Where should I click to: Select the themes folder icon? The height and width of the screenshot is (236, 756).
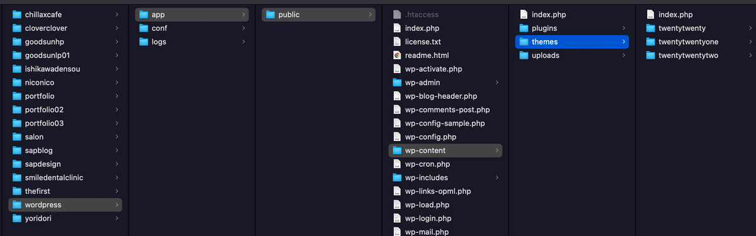(x=524, y=42)
